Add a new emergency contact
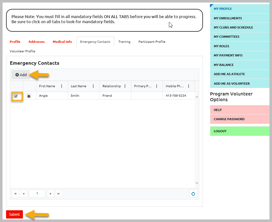272x222 pixels. pos(21,75)
